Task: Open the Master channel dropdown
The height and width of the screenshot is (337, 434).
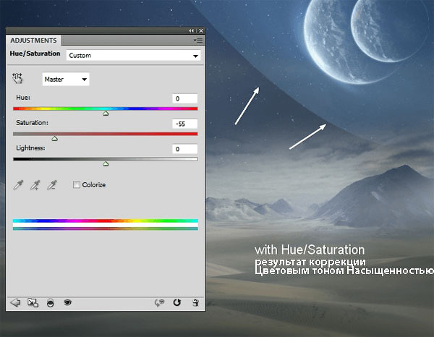Action: [x=66, y=79]
